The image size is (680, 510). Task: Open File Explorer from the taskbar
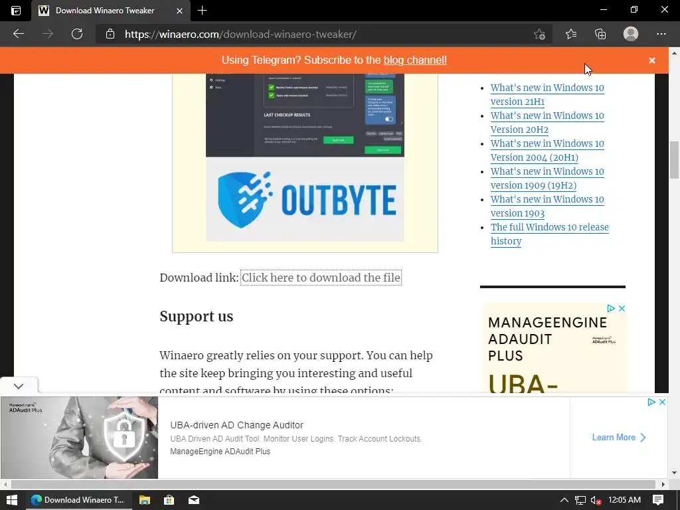[x=144, y=499]
